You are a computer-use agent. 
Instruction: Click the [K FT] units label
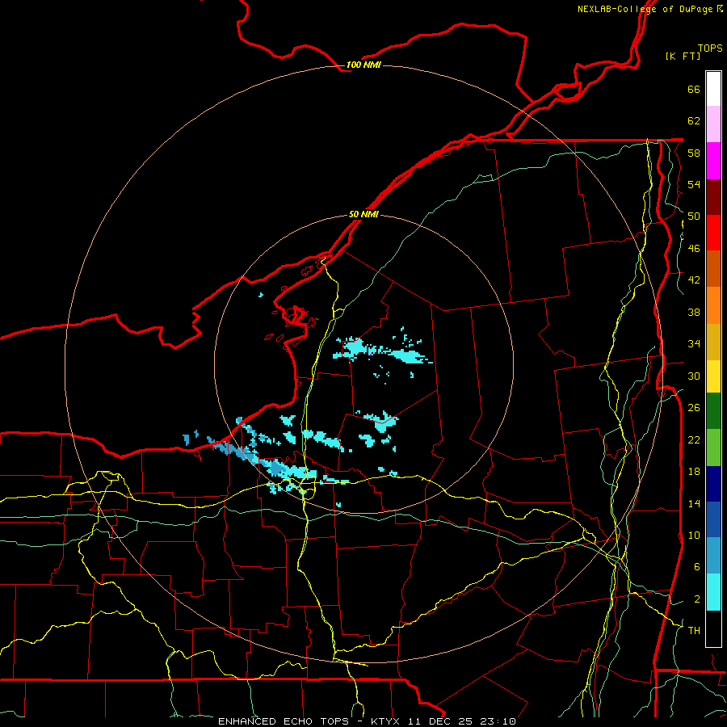[683, 56]
